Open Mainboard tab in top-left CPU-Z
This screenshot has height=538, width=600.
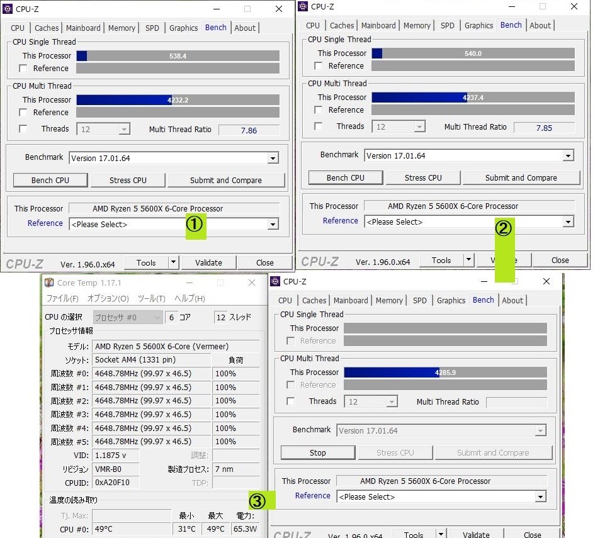pos(83,28)
